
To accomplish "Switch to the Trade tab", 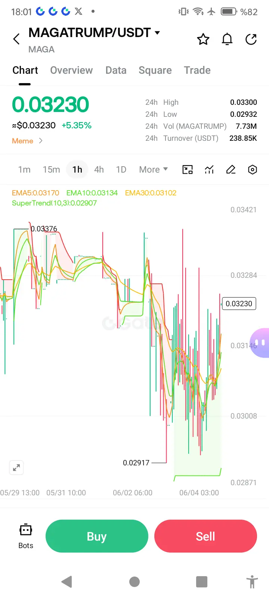I will (x=197, y=70).
